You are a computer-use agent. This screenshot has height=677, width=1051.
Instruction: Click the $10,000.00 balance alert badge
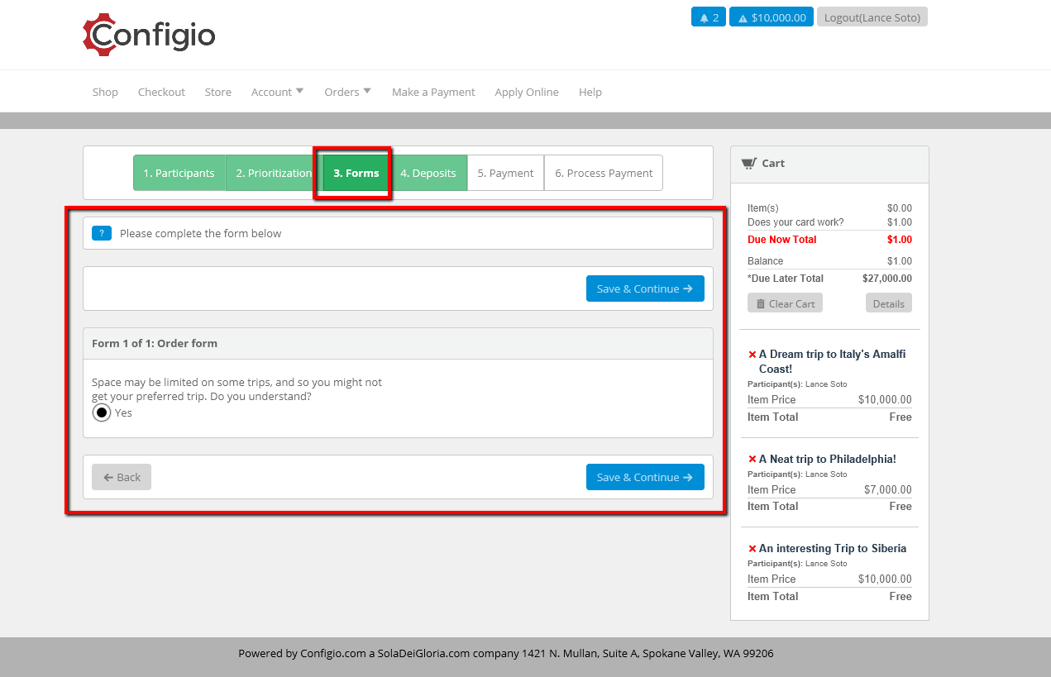coord(772,17)
